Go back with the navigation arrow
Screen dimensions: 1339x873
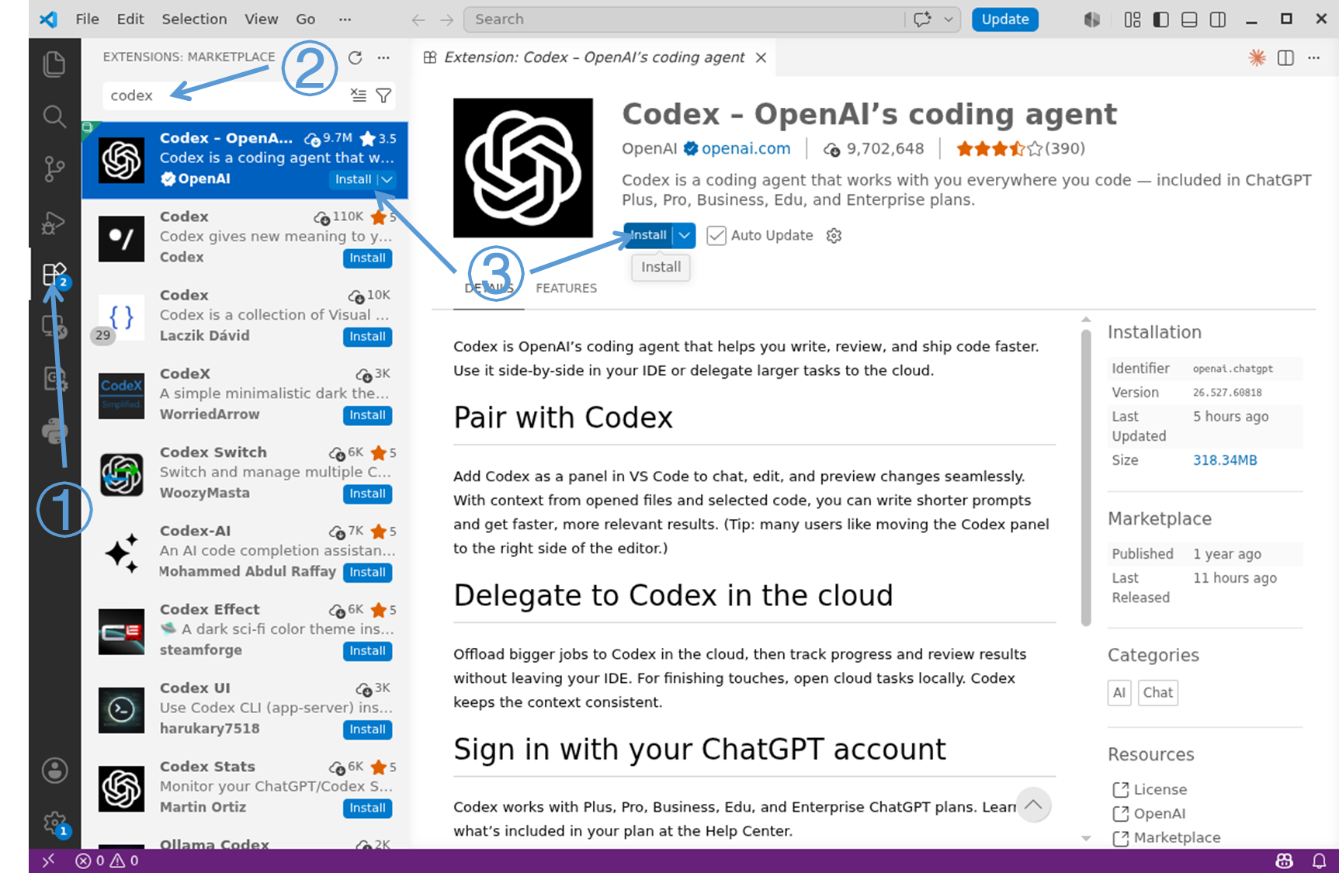pyautogui.click(x=418, y=19)
